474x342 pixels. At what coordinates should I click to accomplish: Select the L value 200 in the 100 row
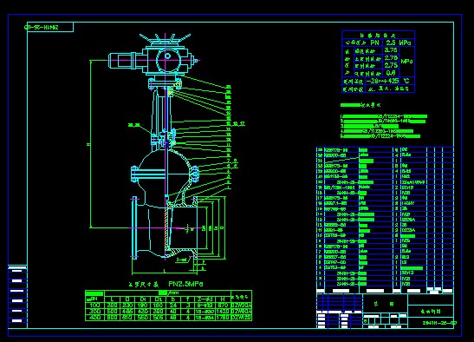pos(112,305)
